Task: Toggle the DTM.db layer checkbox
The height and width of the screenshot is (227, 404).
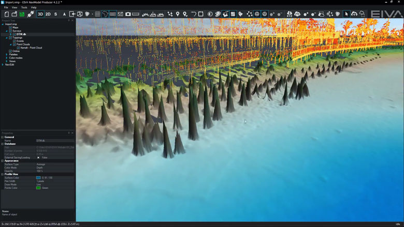Action: (13, 34)
